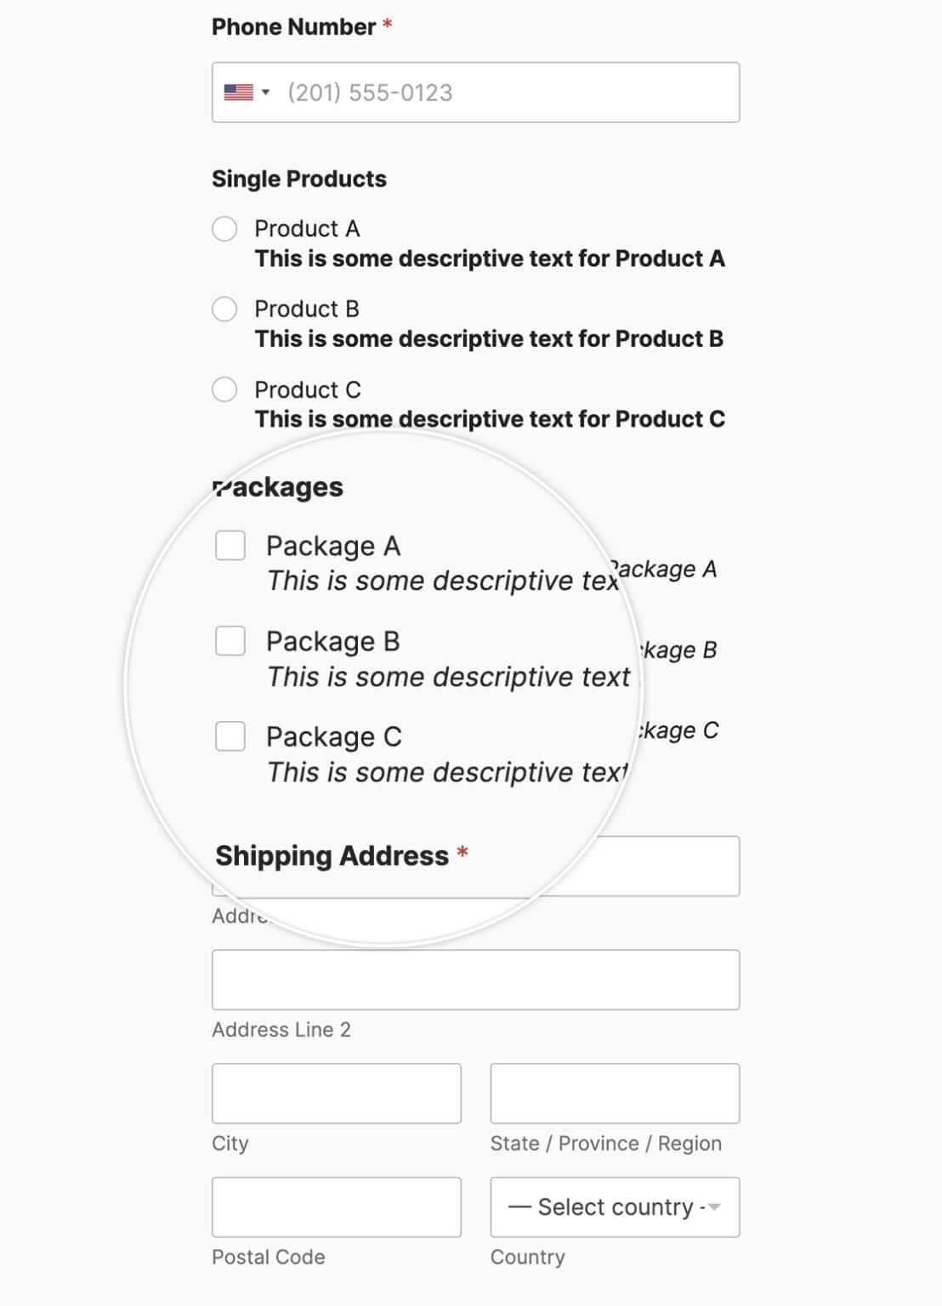Click the City input field
The height and width of the screenshot is (1306, 942).
pos(335,1093)
